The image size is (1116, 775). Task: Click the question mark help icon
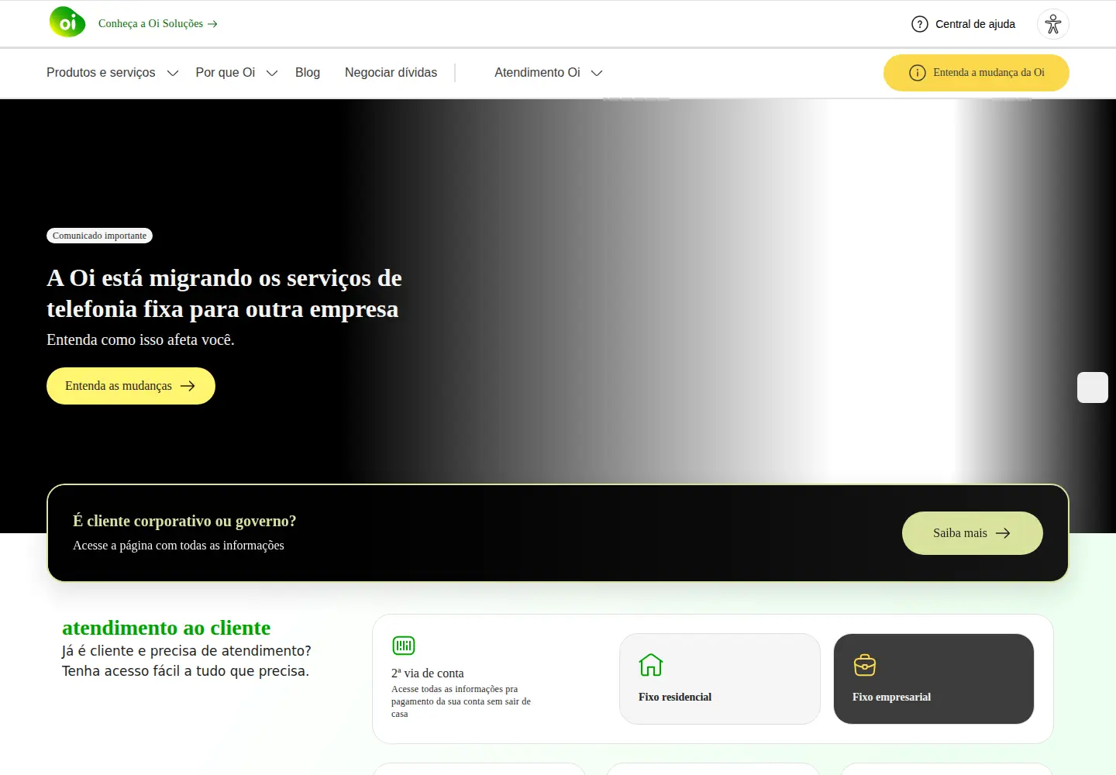pos(920,24)
